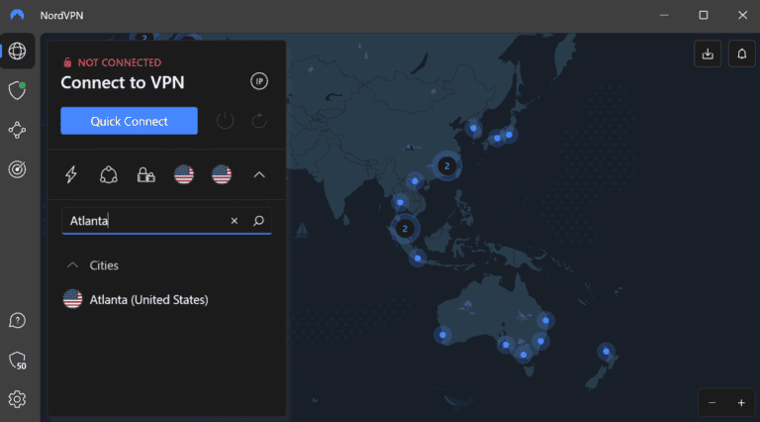The width and height of the screenshot is (760, 422).
Task: Click the reconnect refresh icon
Action: pos(259,120)
